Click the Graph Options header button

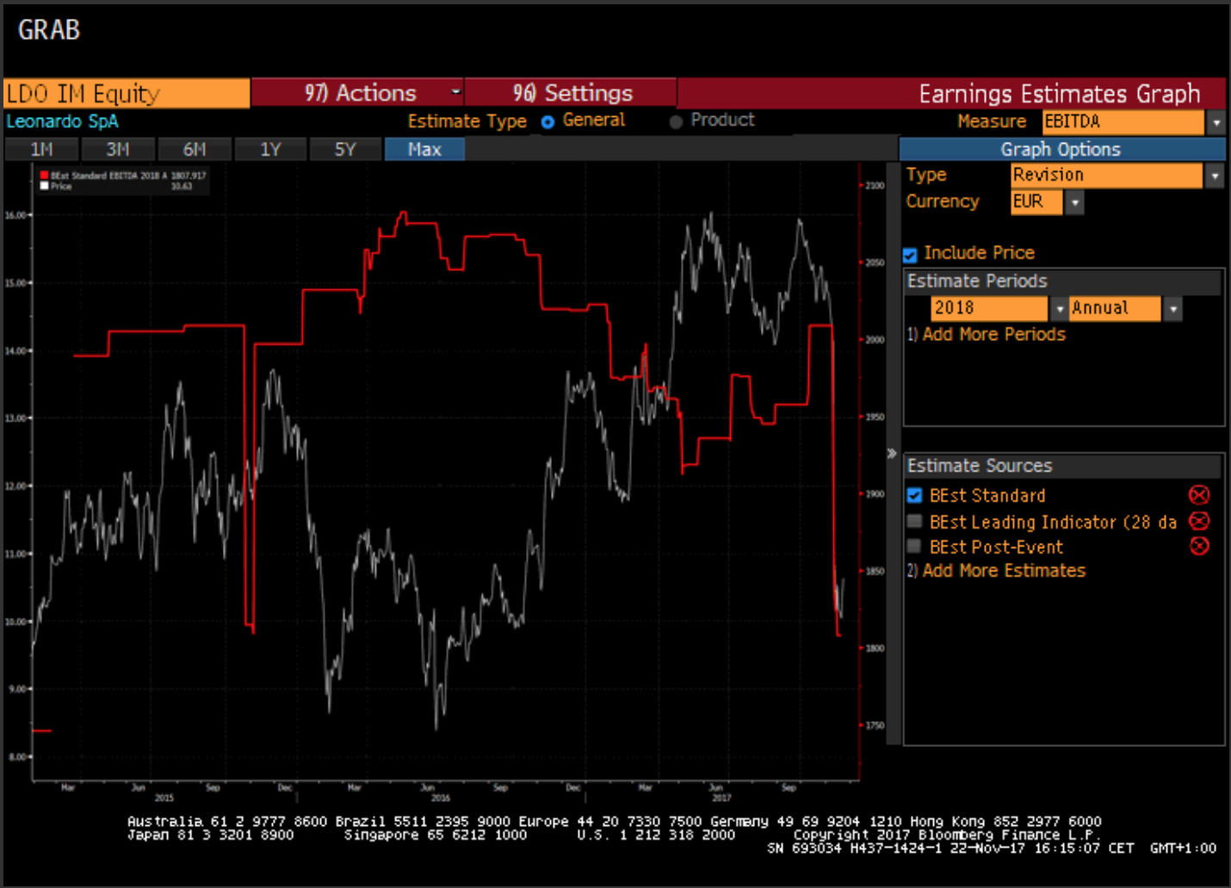click(1061, 149)
